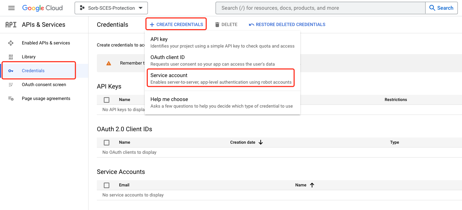
Task: Click the OAuth consent screen icon
Action: (x=11, y=84)
